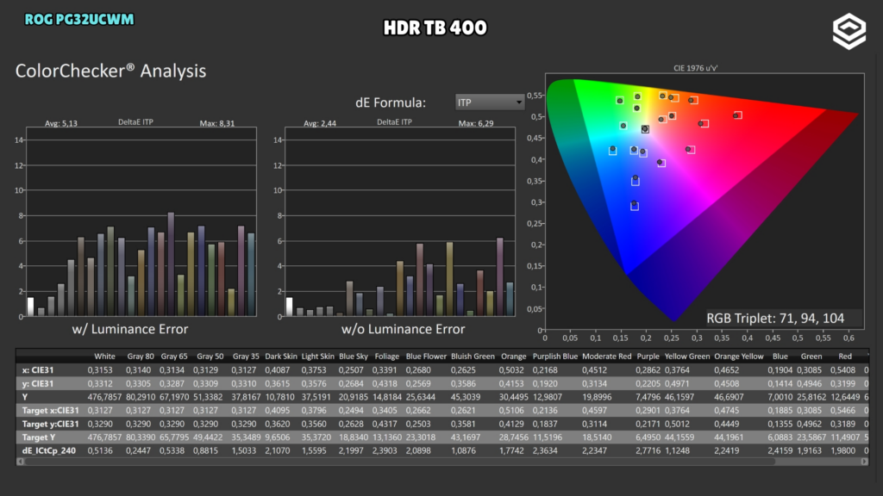Screen dimensions: 883x496
Task: Select the Light Skin column header
Action: pyautogui.click(x=317, y=356)
